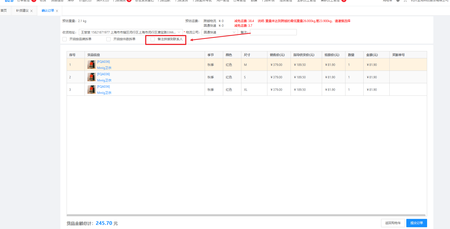Click product thumbnail in size XL row

[x=91, y=89]
